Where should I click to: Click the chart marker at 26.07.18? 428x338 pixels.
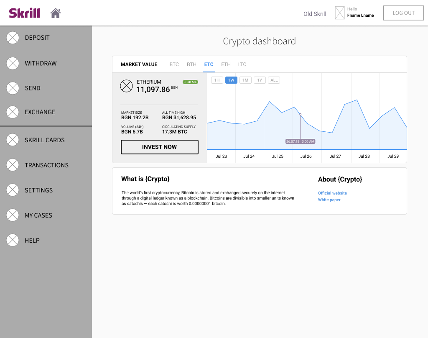click(x=300, y=115)
